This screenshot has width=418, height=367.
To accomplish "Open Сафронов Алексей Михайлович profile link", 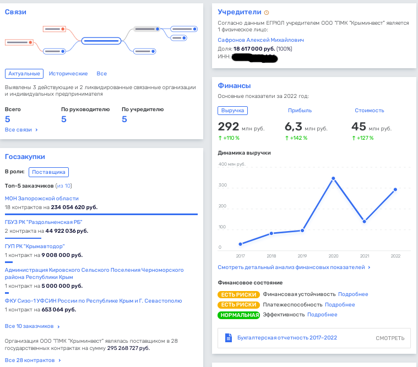I will [260, 40].
